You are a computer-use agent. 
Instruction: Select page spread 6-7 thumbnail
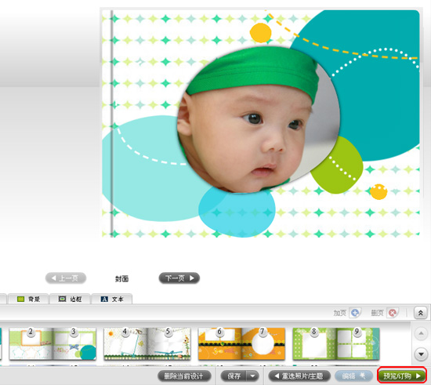(x=241, y=343)
